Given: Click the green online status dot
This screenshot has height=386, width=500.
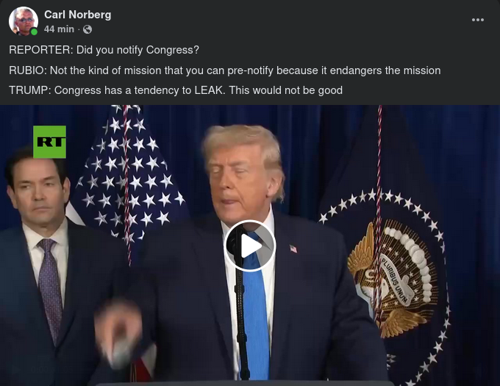Looking at the screenshot, I should point(34,32).
